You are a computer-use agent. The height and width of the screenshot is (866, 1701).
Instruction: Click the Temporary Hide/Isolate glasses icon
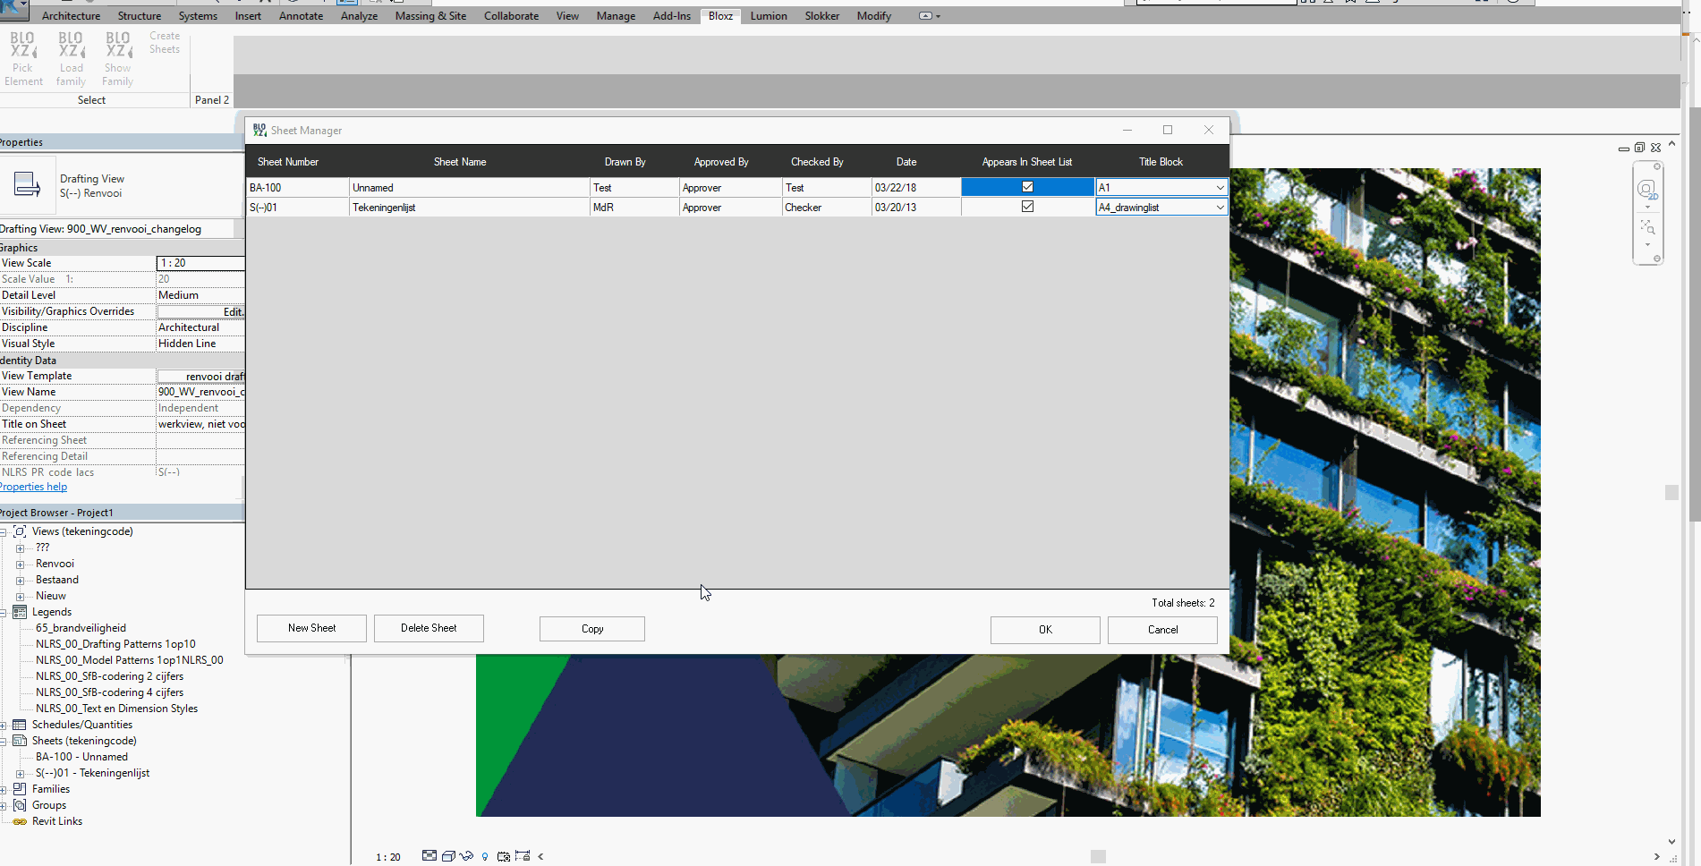click(466, 856)
